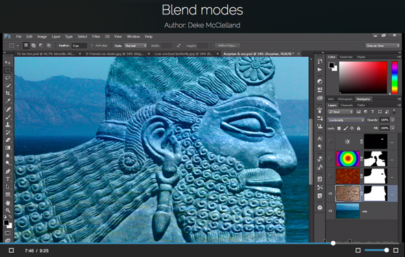Open the Style Normal dropdown

(136, 46)
